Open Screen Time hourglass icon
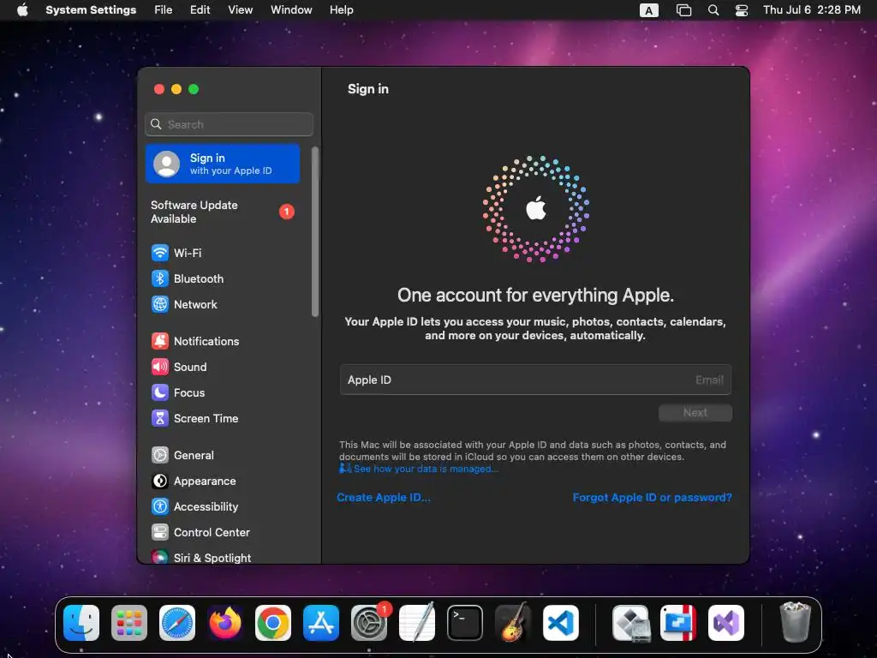 click(x=160, y=418)
